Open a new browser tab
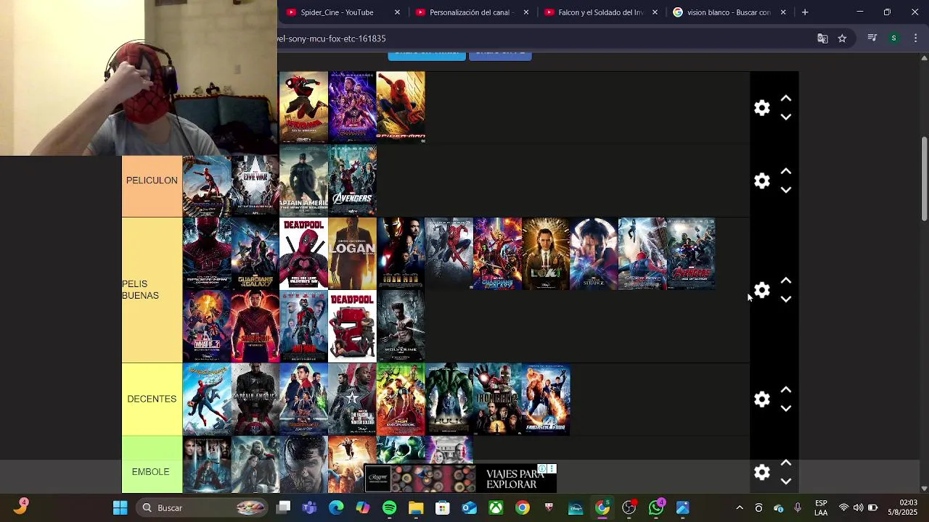Viewport: 929px width, 522px height. [805, 12]
